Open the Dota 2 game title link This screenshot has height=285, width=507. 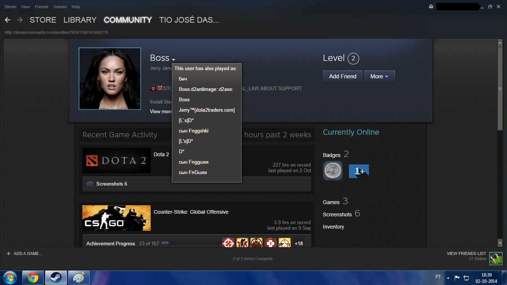[161, 154]
